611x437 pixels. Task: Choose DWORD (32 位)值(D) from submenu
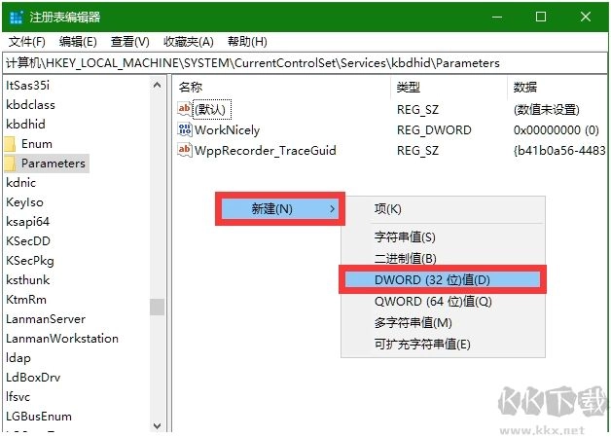point(432,279)
